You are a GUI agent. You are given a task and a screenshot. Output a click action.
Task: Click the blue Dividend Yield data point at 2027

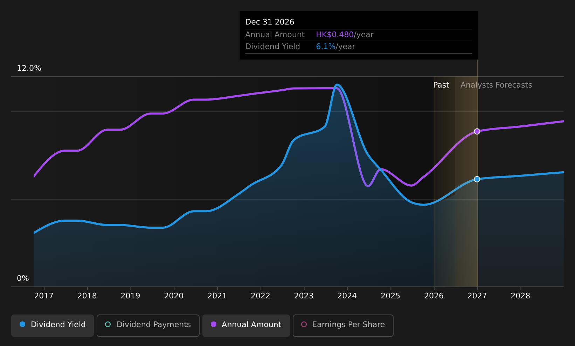[477, 179]
